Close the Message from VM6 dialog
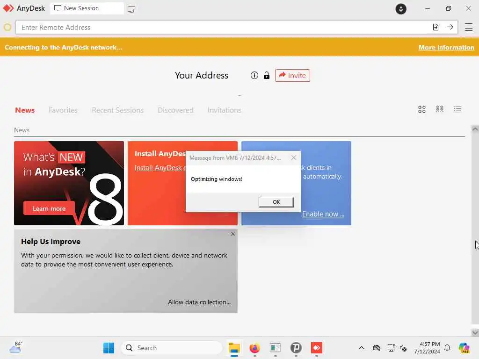The width and height of the screenshot is (479, 359). tap(294, 158)
